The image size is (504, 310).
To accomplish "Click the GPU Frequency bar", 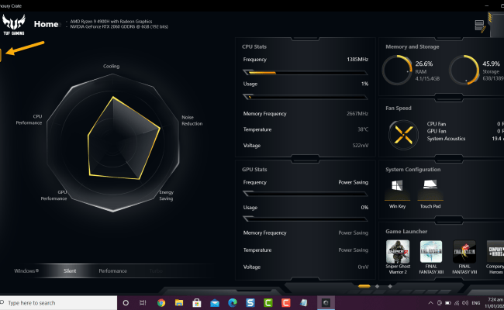I will [x=306, y=194].
